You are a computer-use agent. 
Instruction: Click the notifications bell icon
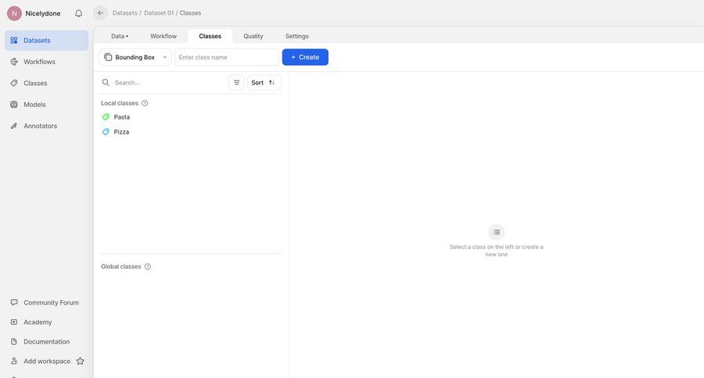(x=78, y=13)
